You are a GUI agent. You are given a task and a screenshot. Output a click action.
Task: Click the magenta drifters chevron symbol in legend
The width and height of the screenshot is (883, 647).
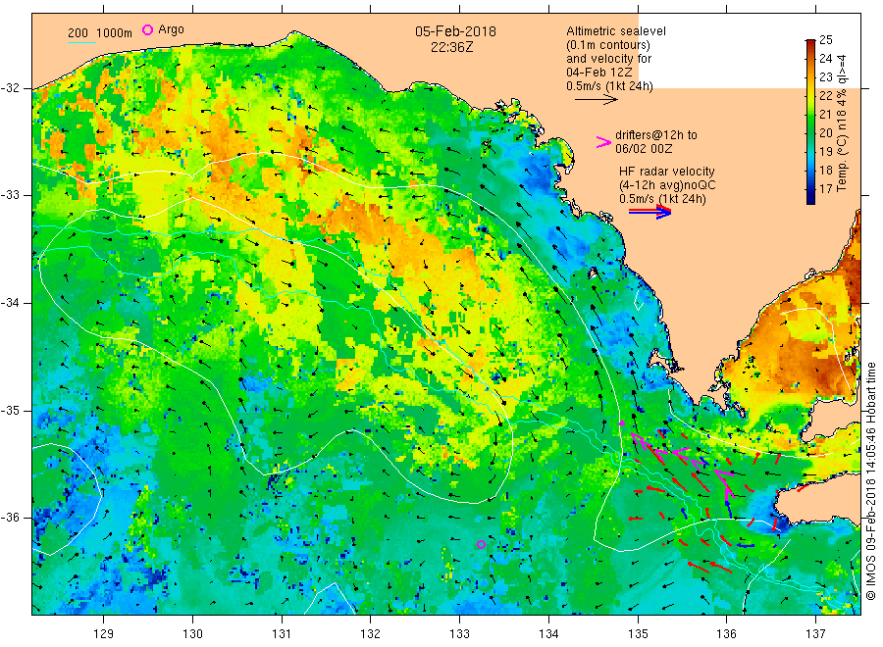(603, 142)
